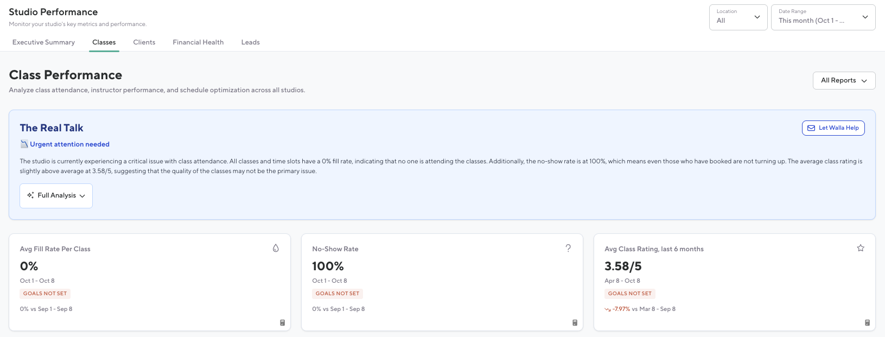
Task: Open the Location dropdown
Action: 738,17
